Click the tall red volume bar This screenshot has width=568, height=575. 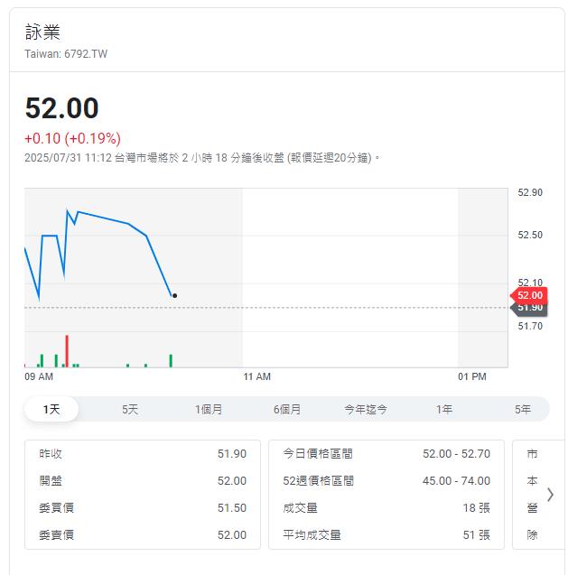(67, 351)
